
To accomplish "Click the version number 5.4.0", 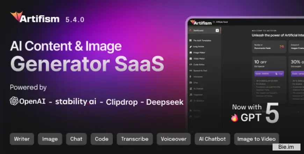I will pos(75,20).
